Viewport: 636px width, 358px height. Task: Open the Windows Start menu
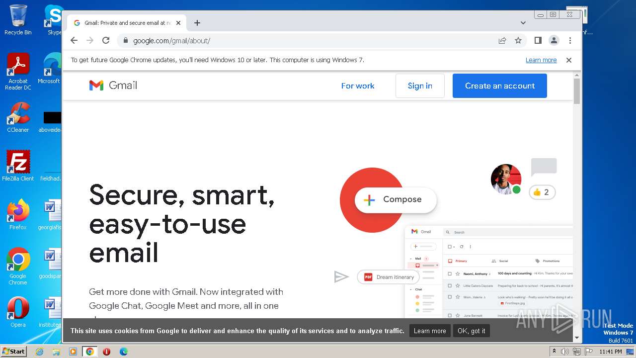(14, 352)
